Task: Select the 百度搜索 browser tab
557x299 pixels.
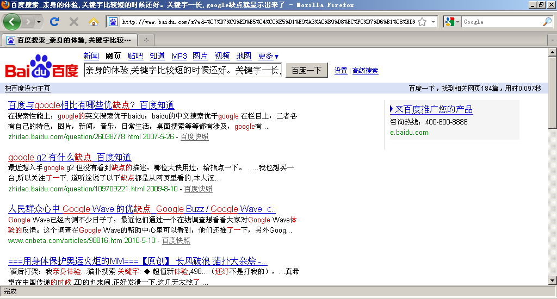Action: (69, 40)
